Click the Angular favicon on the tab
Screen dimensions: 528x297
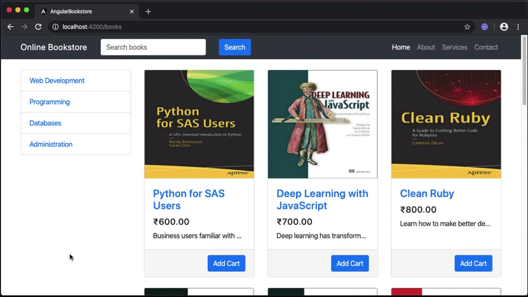click(x=43, y=12)
